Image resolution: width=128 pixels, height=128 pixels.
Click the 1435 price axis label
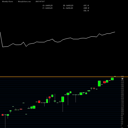[x=122, y=80]
